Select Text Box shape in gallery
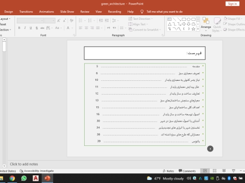Screen dimensions: 245x183 click(169, 19)
